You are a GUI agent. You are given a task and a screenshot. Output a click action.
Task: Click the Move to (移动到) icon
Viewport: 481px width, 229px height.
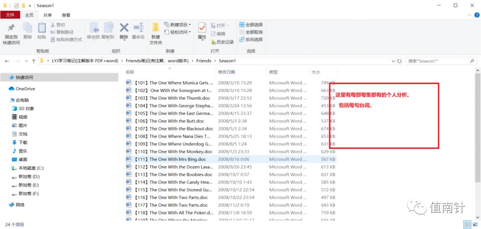click(94, 28)
